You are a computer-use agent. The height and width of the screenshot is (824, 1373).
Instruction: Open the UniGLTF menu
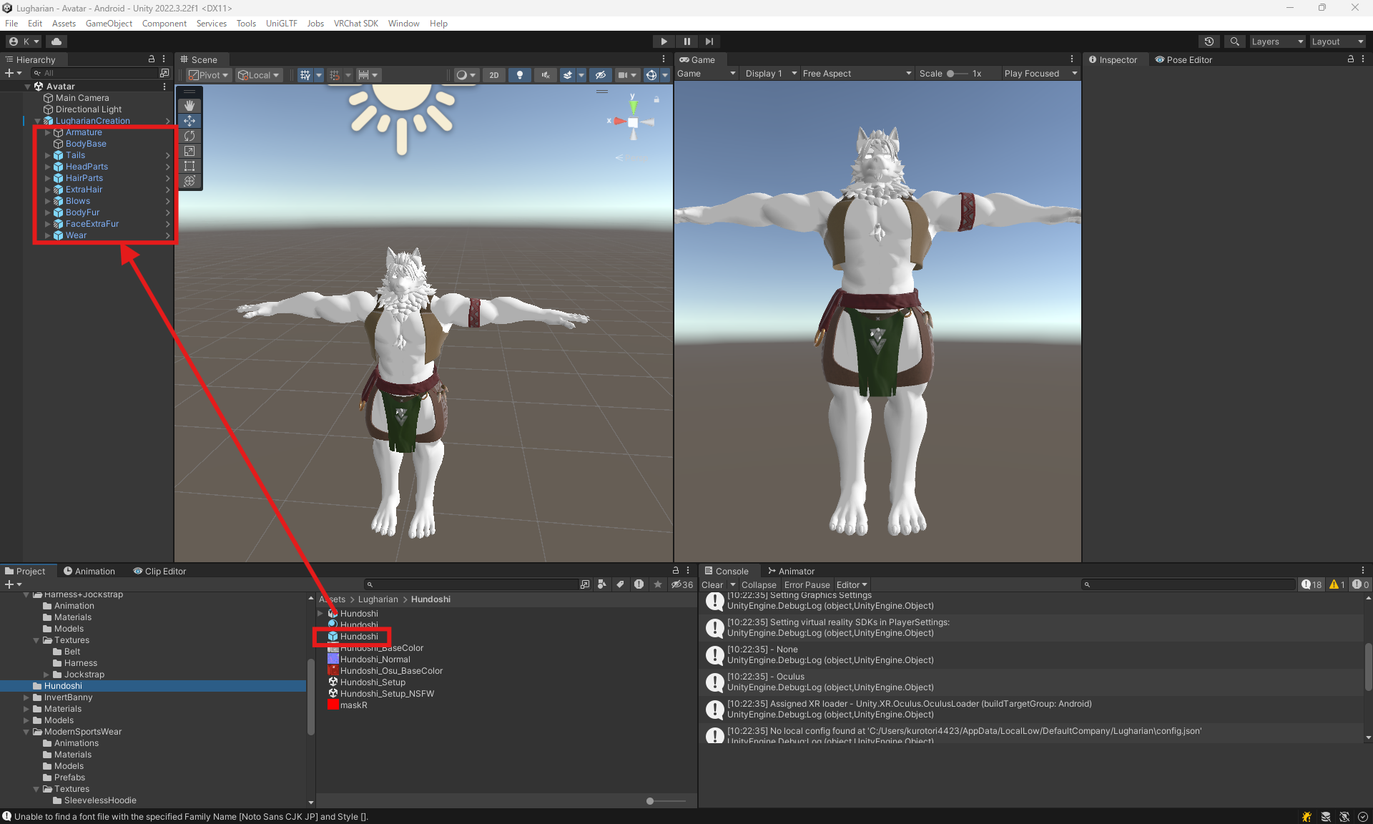click(x=281, y=24)
